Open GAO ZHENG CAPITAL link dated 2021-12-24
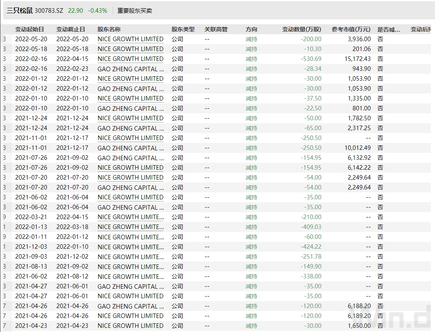 (x=130, y=128)
